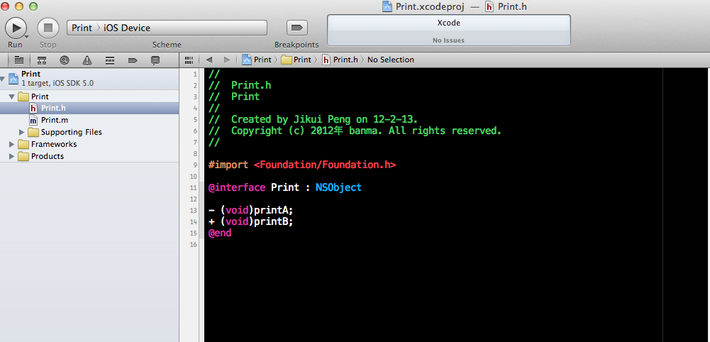
Task: Show the Search navigator
Action: click(65, 60)
